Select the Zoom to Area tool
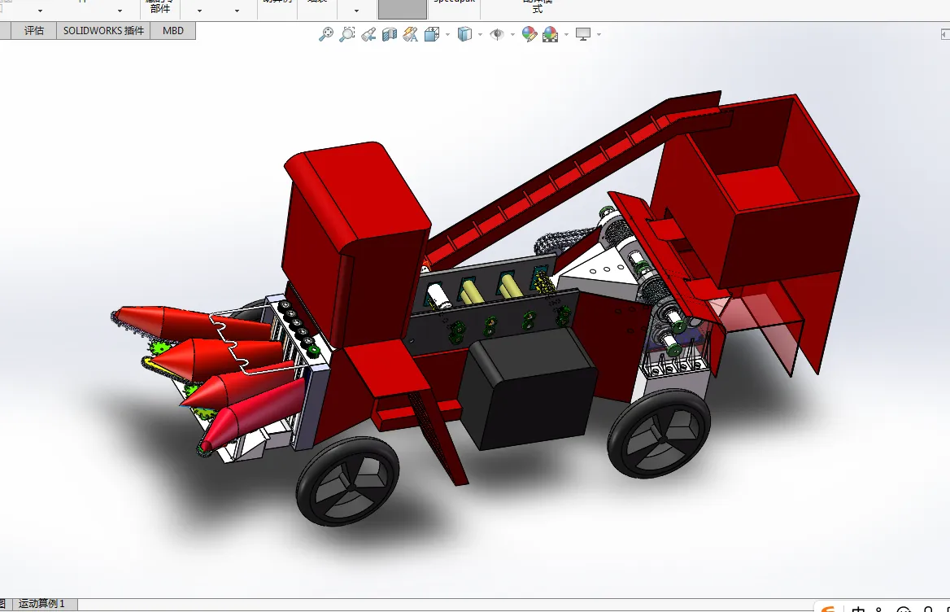This screenshot has width=950, height=612. pyautogui.click(x=347, y=34)
